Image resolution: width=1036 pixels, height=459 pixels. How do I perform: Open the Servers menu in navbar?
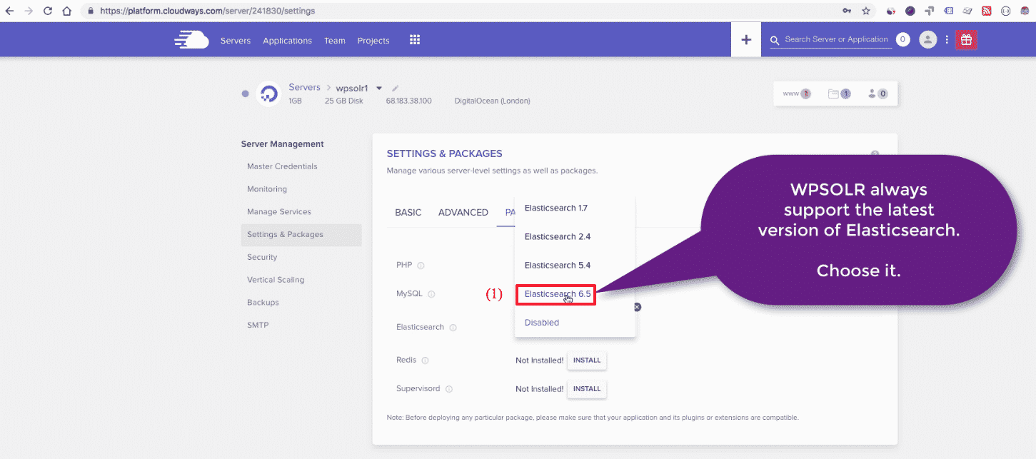click(x=236, y=41)
